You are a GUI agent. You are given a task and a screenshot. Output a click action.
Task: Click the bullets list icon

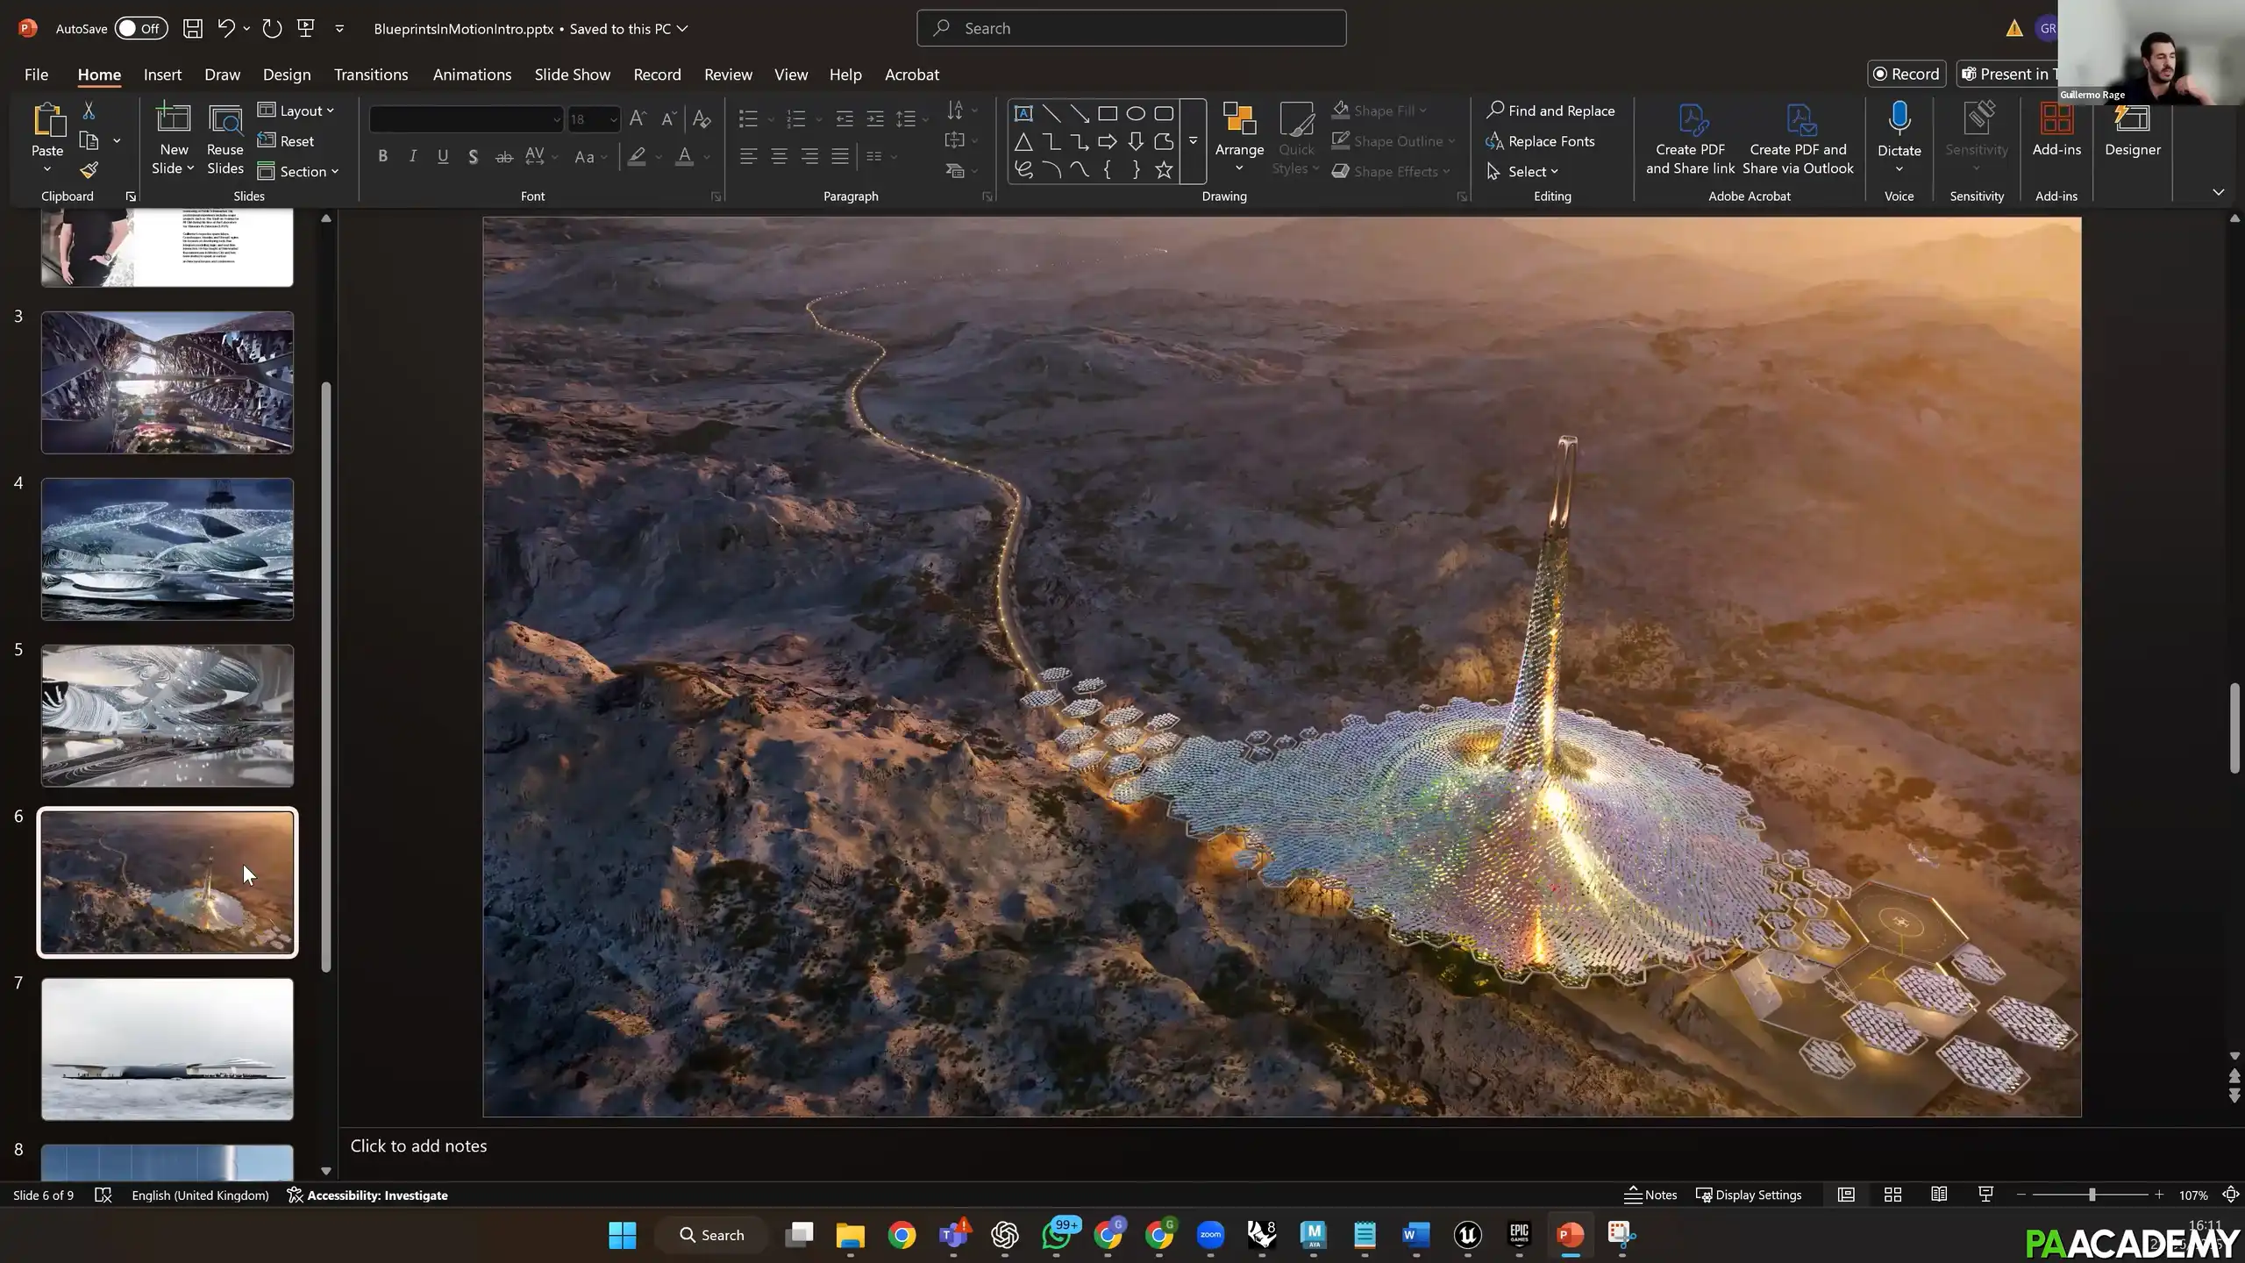click(748, 118)
